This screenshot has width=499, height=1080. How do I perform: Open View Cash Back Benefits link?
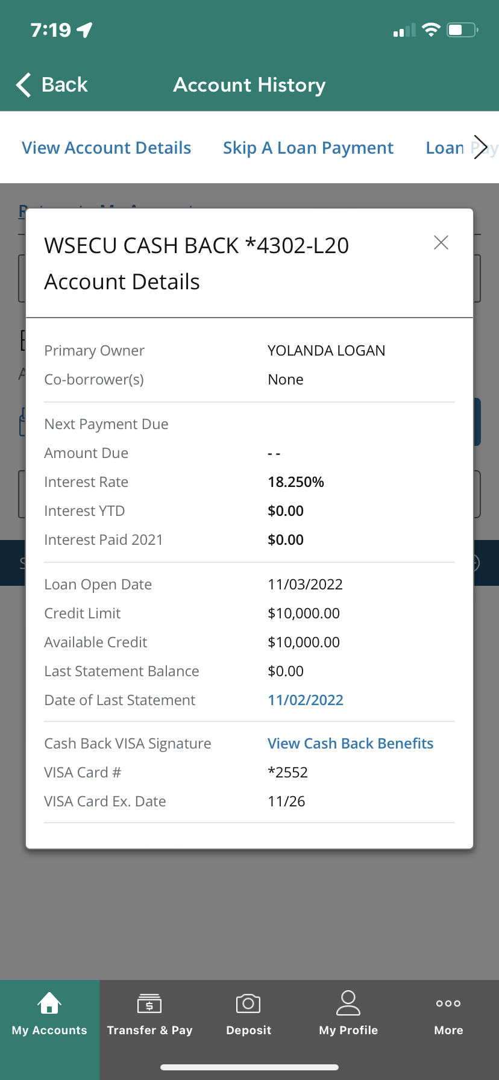click(x=350, y=743)
